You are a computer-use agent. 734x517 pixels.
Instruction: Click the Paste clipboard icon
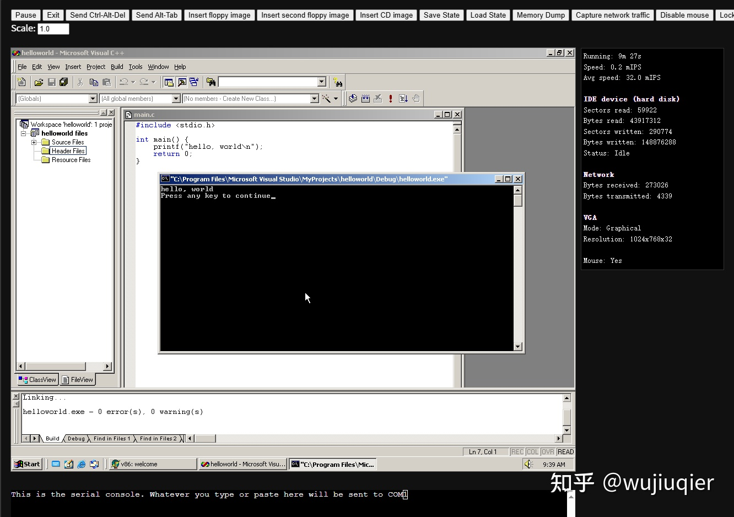[107, 82]
